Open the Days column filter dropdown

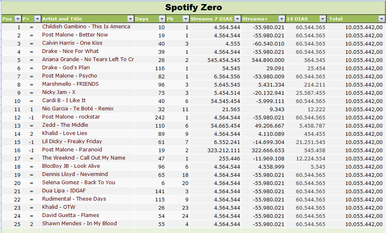(162, 19)
